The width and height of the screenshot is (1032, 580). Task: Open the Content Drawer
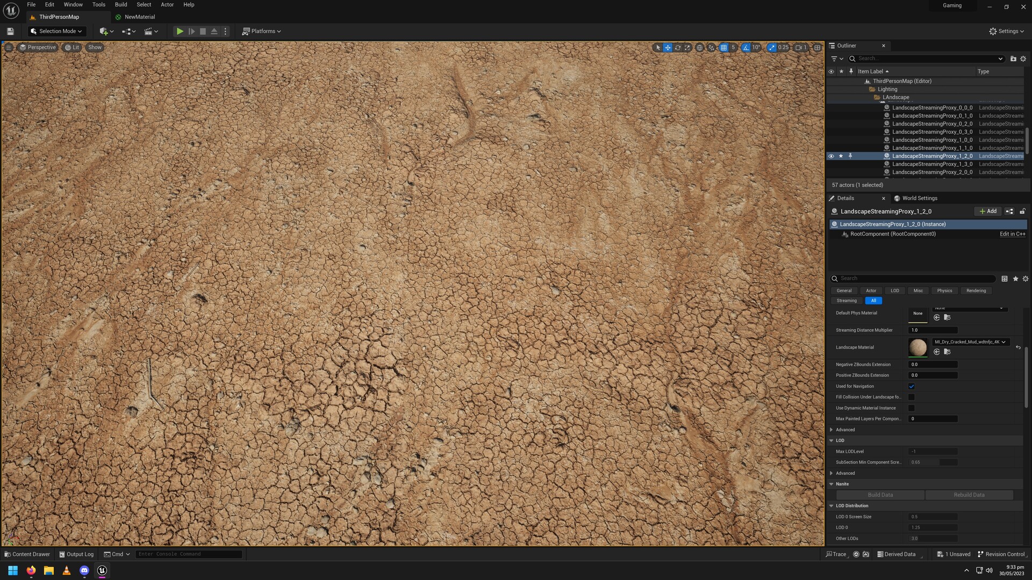26,554
